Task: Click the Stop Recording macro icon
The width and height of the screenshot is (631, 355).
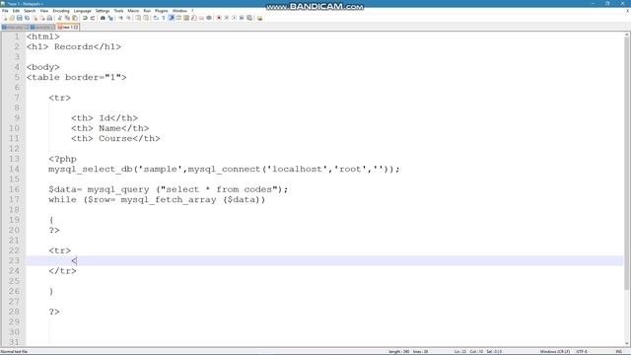Action: (x=227, y=18)
